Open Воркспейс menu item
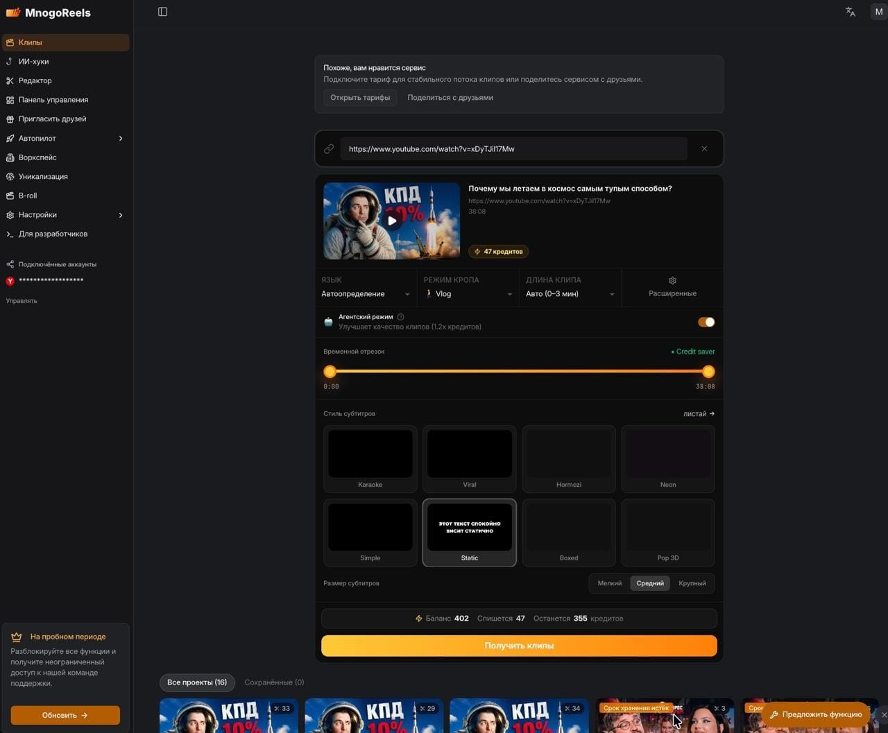The width and height of the screenshot is (888, 733). click(x=65, y=157)
